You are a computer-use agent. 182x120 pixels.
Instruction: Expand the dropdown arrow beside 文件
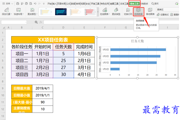click(12, 4)
